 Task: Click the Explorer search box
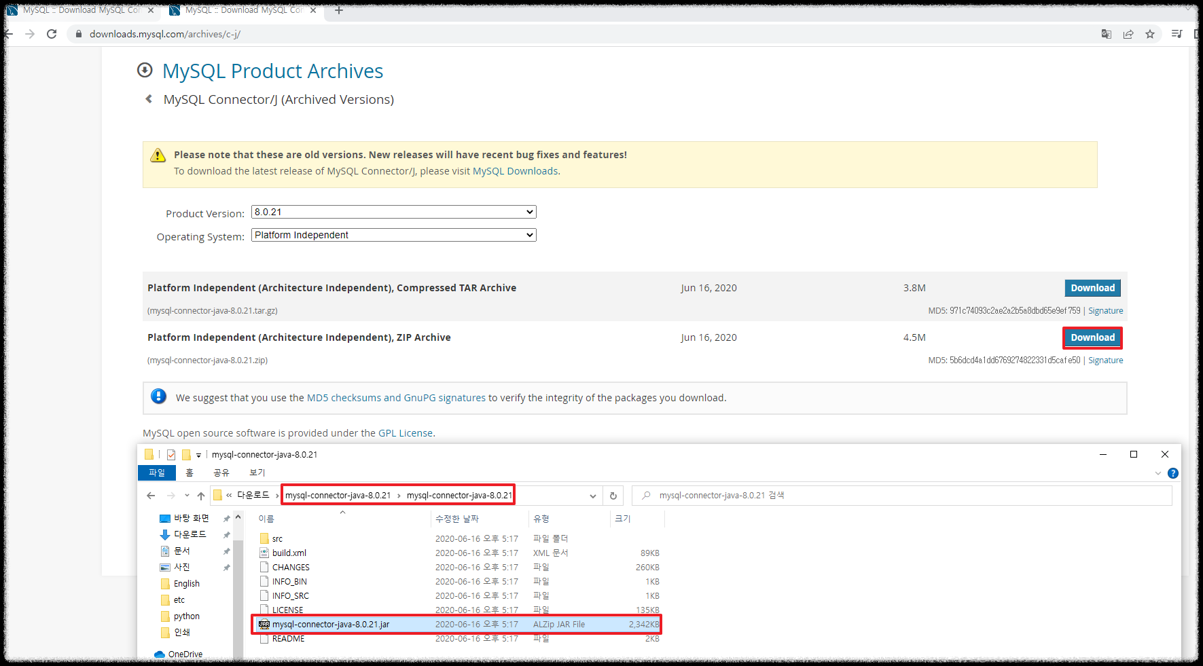902,496
